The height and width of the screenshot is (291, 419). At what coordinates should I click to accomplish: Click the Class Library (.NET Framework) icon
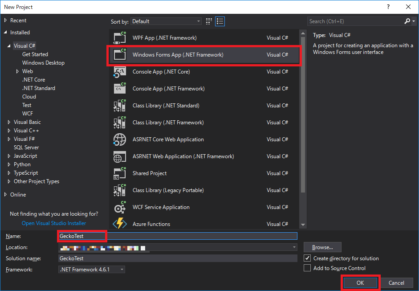tap(120, 123)
